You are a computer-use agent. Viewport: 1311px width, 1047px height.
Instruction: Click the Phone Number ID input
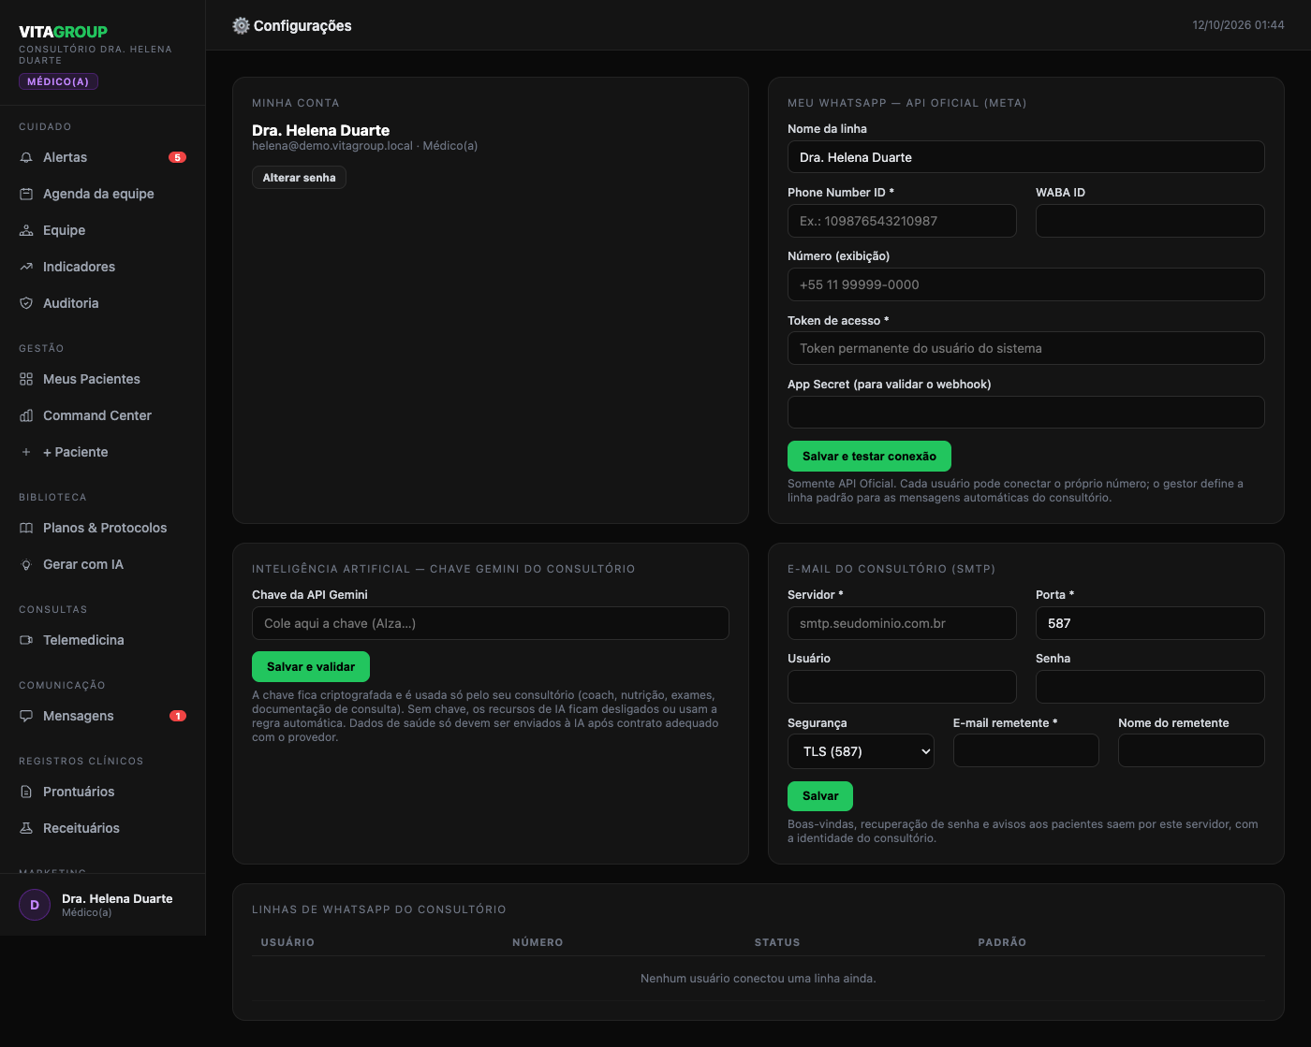click(902, 221)
